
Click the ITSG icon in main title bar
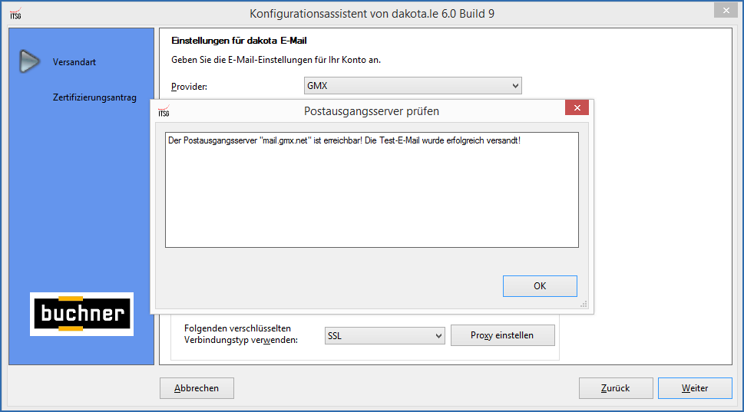click(x=15, y=13)
